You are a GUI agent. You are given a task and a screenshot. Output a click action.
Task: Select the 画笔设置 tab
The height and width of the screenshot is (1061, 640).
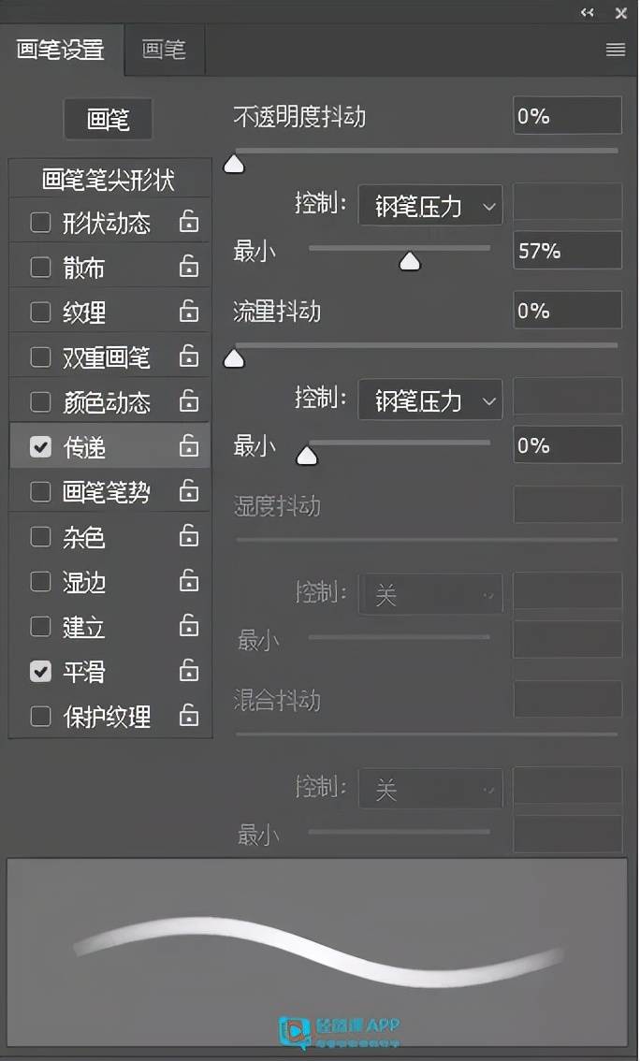coord(61,51)
